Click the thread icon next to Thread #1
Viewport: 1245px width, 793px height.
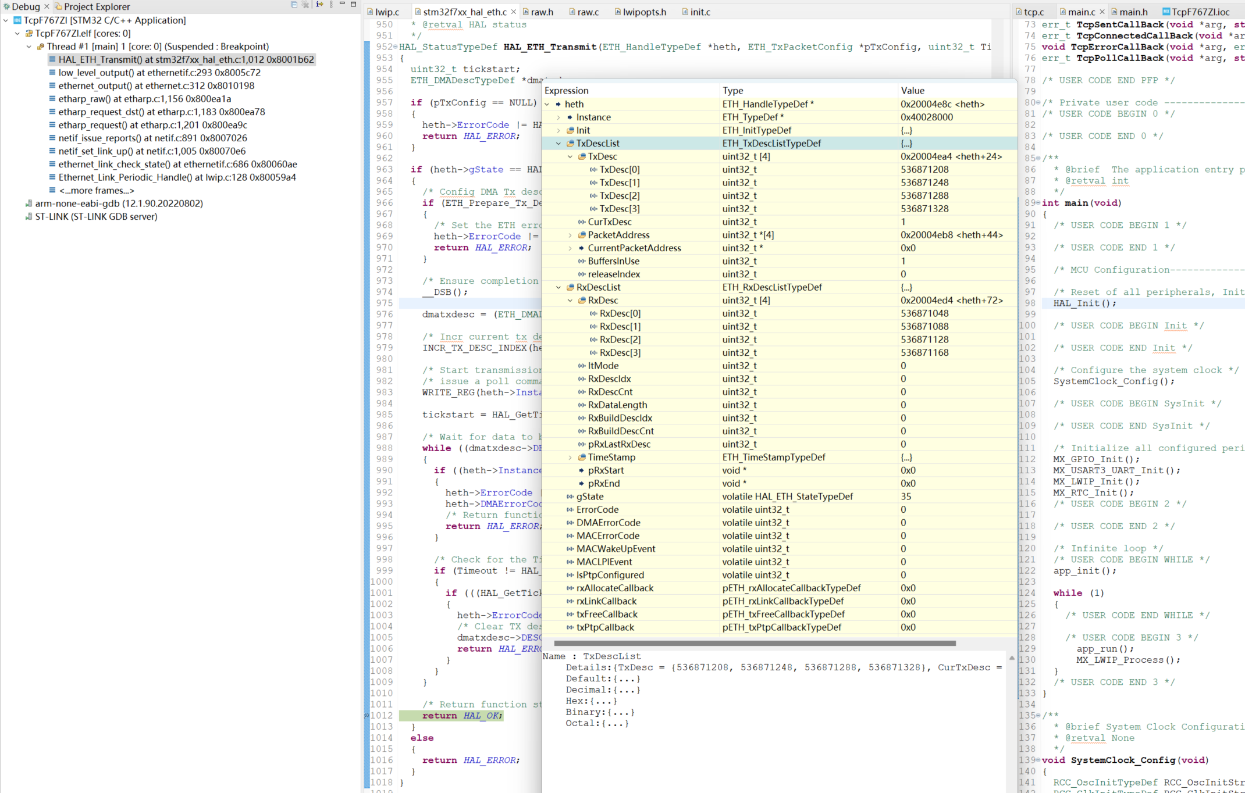(x=40, y=47)
